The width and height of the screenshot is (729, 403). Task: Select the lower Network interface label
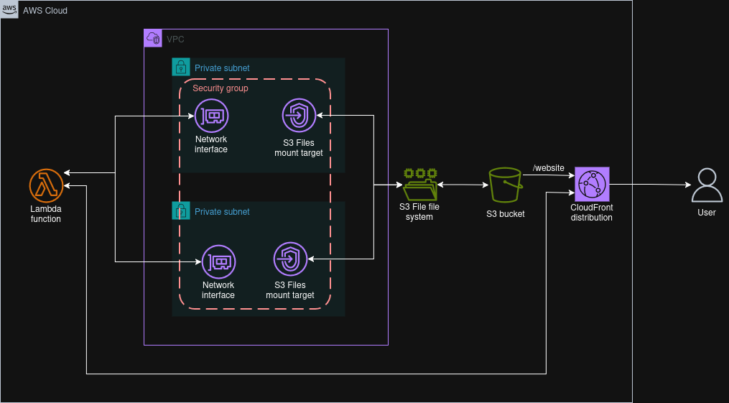(218, 290)
